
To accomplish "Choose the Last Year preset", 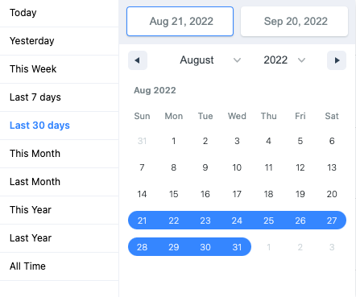I will pos(59,238).
